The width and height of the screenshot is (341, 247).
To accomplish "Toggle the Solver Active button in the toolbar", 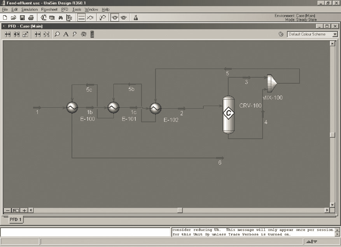I will click(115, 17).
